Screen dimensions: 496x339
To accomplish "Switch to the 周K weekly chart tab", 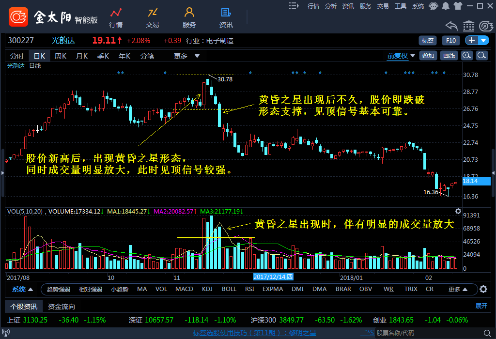I will (60, 56).
